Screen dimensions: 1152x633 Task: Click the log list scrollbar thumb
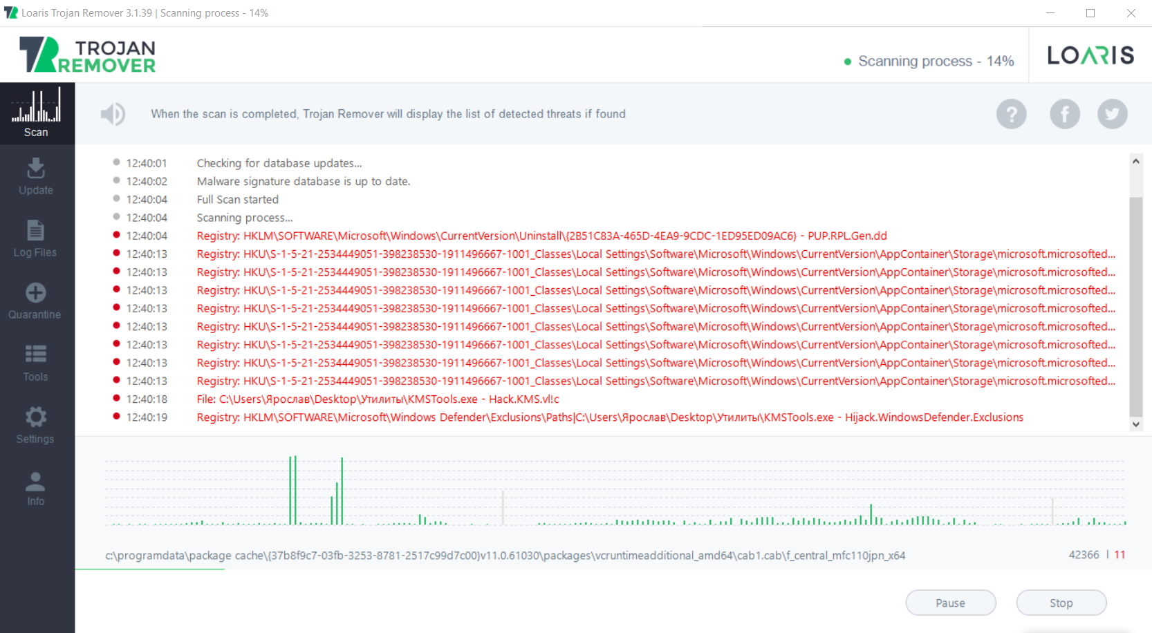(x=1135, y=307)
